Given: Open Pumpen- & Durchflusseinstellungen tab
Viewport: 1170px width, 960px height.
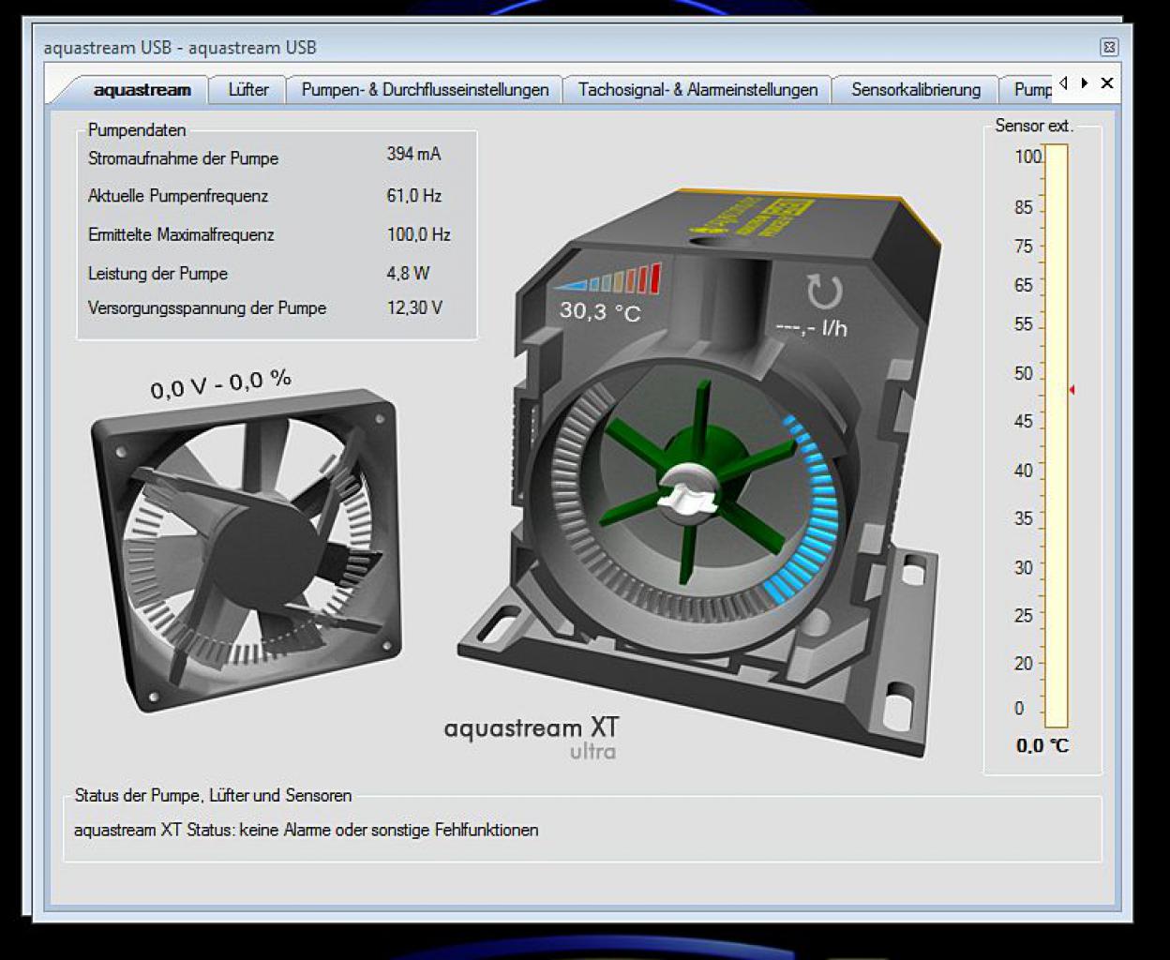Looking at the screenshot, I should point(425,90).
